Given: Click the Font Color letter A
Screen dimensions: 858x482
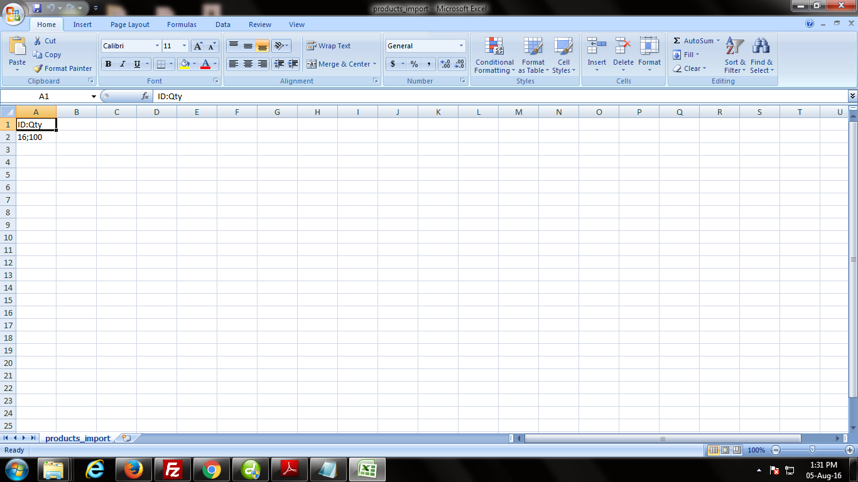Looking at the screenshot, I should click(205, 64).
